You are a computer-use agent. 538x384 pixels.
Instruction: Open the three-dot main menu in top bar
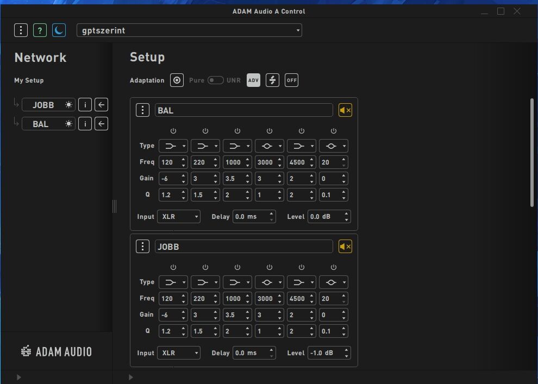pos(21,30)
